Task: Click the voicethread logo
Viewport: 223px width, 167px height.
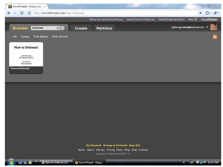Action: 209,20
